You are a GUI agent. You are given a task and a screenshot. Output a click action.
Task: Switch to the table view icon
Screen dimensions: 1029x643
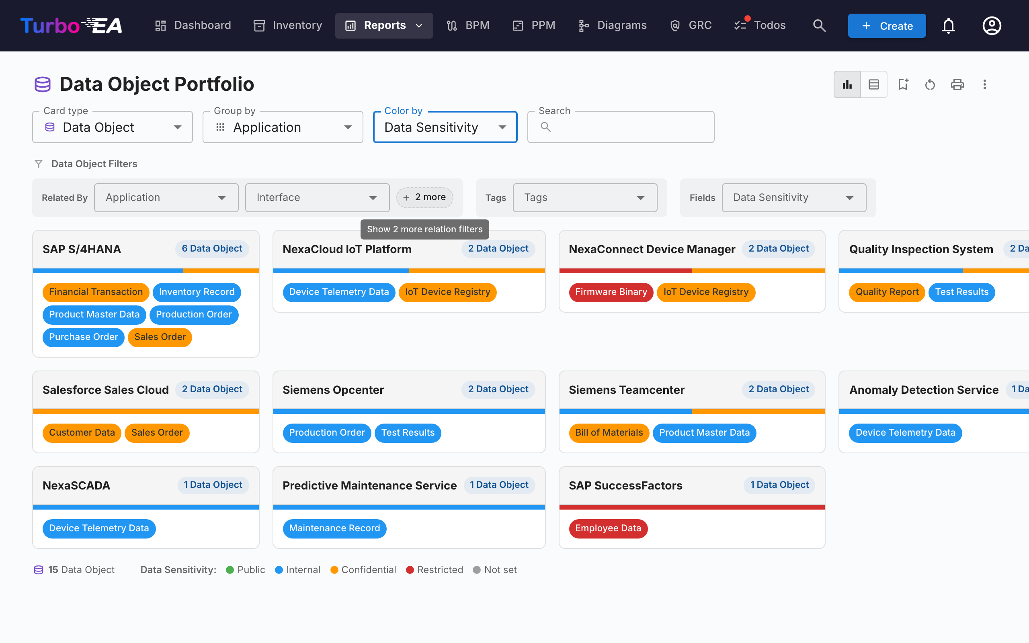pyautogui.click(x=874, y=84)
